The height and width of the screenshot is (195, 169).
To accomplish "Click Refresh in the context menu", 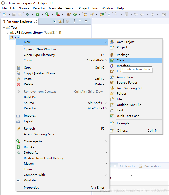I will point(62,129).
